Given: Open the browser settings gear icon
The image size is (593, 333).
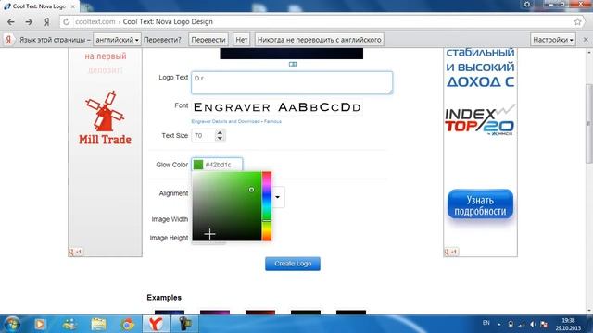Looking at the screenshot, I should [527, 5].
